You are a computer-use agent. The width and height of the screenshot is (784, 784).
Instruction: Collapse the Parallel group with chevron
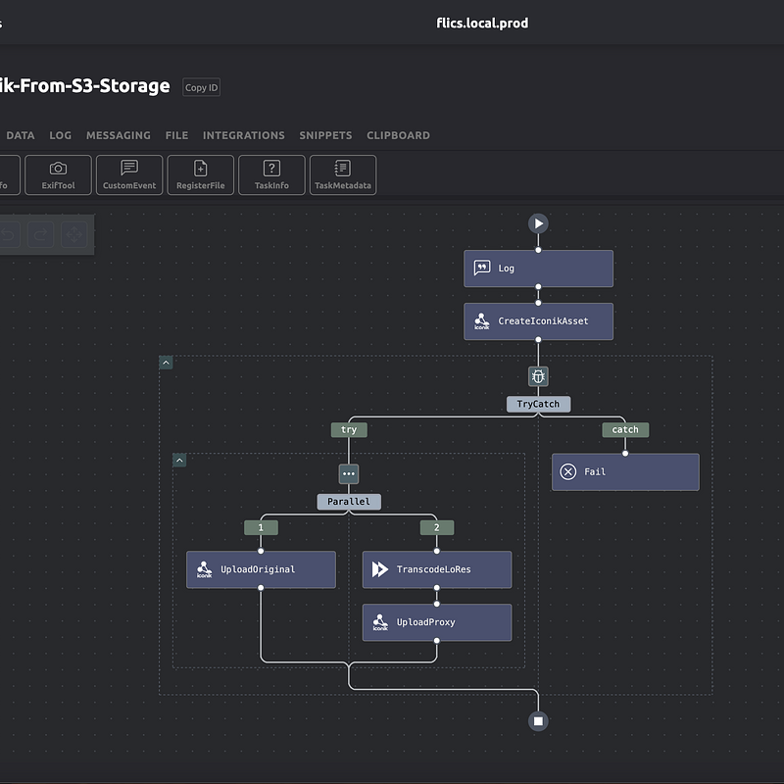179,460
